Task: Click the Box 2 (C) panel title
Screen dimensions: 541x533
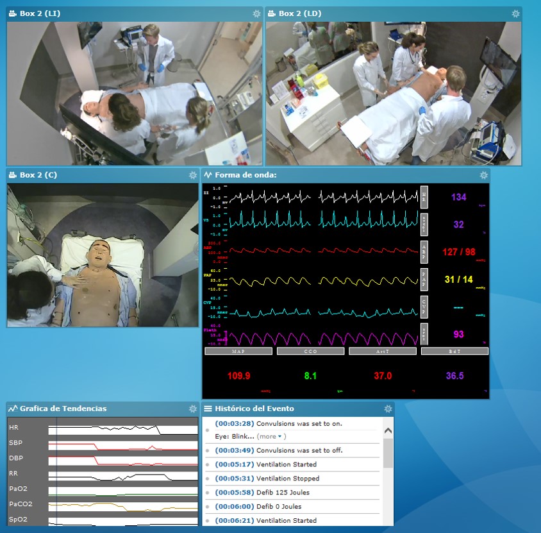Action: click(x=38, y=175)
